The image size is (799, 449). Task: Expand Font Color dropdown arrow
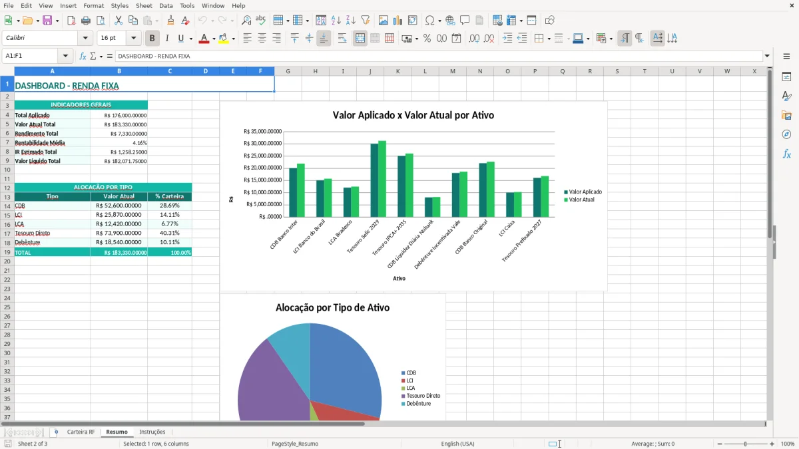click(x=214, y=39)
